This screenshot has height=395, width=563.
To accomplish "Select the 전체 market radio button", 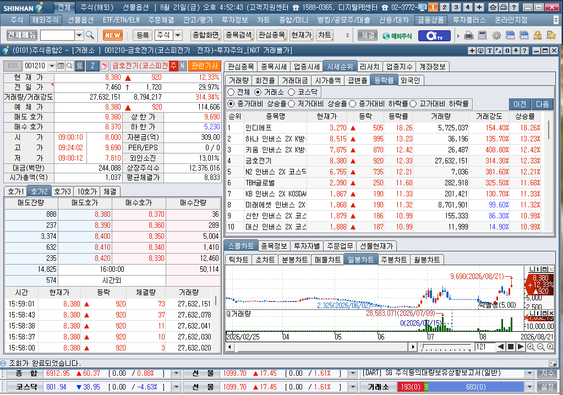I will pyautogui.click(x=231, y=92).
